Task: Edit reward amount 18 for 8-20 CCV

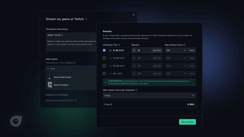Action: click(144, 50)
